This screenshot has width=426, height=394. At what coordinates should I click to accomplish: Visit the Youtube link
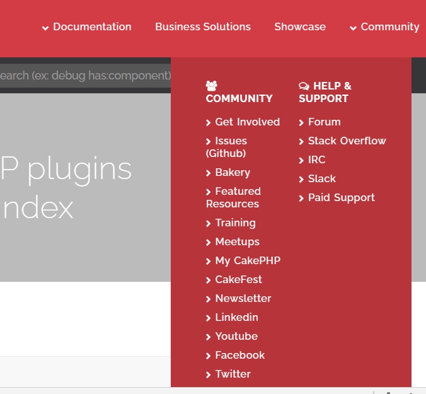tap(232, 337)
